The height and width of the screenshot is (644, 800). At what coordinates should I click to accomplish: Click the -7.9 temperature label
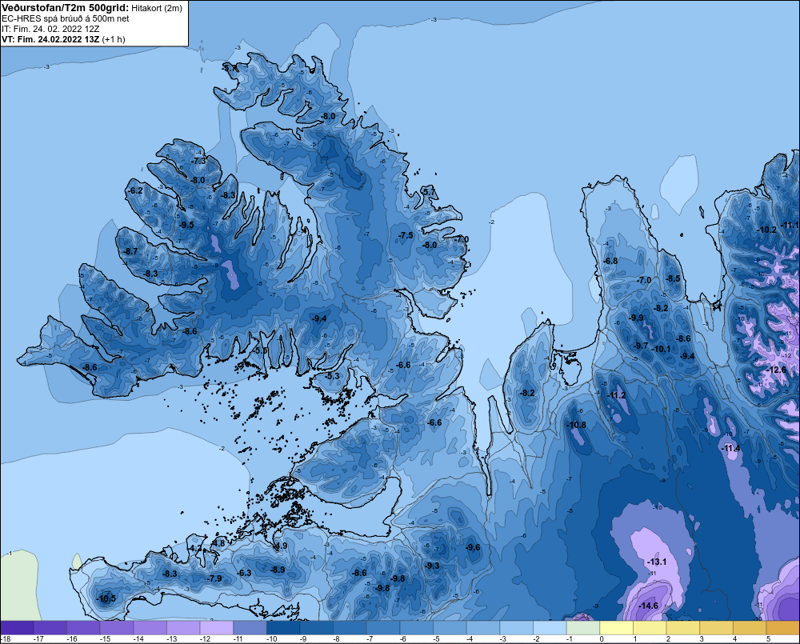point(215,578)
